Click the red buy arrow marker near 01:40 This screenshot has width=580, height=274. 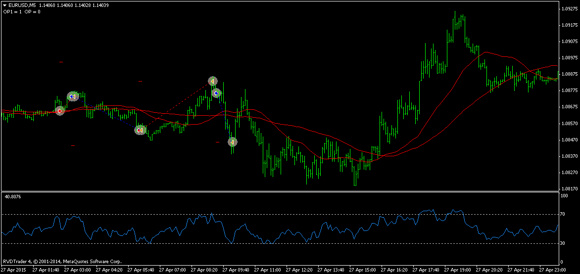click(60, 111)
